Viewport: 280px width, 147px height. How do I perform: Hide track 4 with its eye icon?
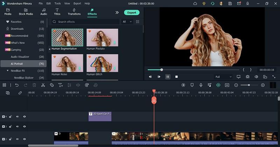24,117
